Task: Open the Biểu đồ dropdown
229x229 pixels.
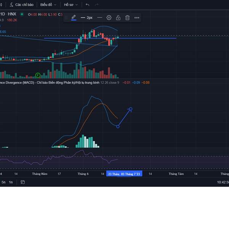Action: 48,5
